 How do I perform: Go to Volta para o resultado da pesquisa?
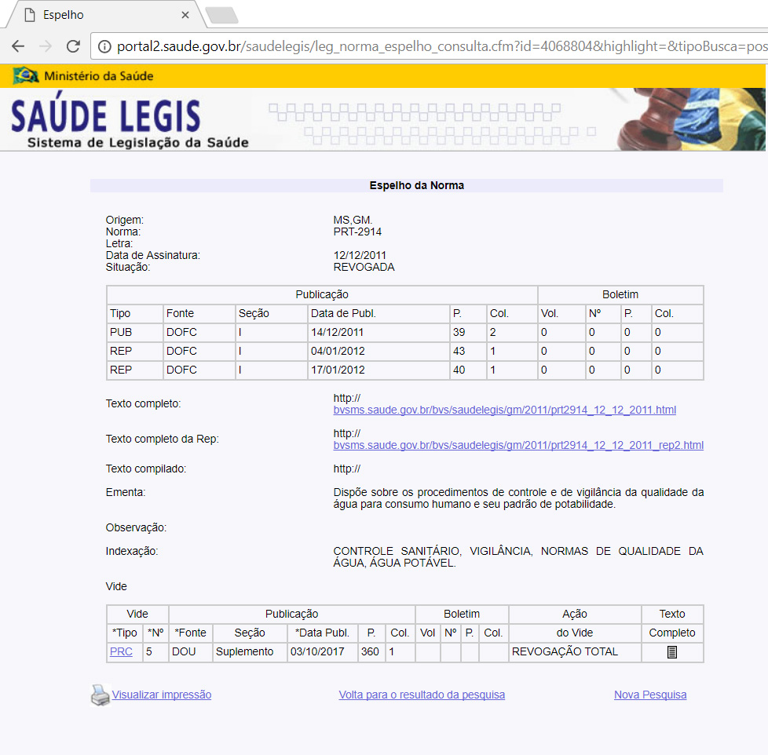pos(422,695)
